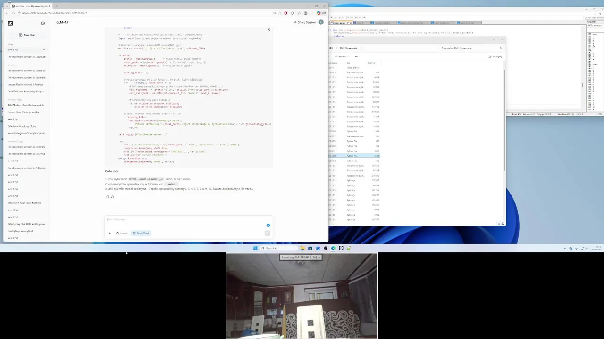Click the send message arrow button

[x=267, y=233]
